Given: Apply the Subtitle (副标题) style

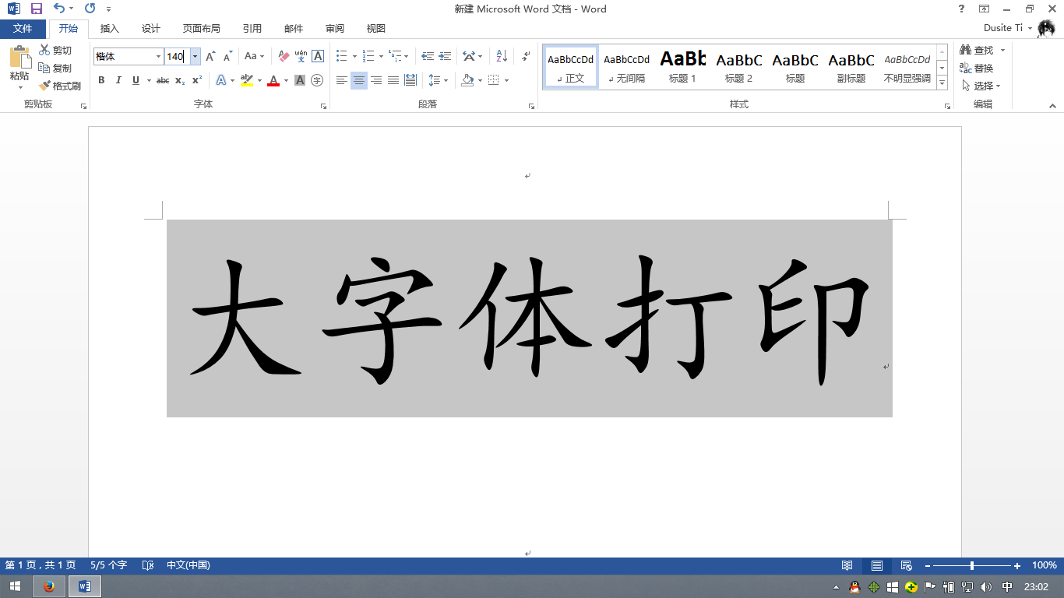Looking at the screenshot, I should pyautogui.click(x=851, y=66).
